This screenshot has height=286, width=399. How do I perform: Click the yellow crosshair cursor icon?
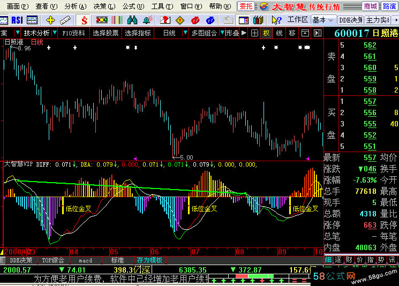pyautogui.click(x=51, y=20)
